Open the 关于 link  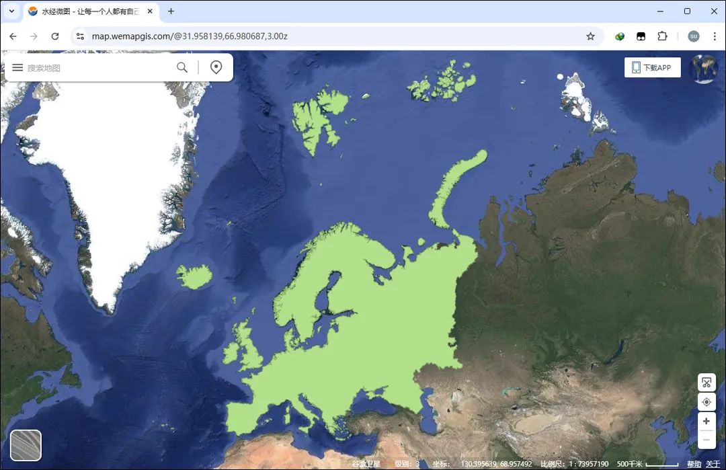[713, 463]
